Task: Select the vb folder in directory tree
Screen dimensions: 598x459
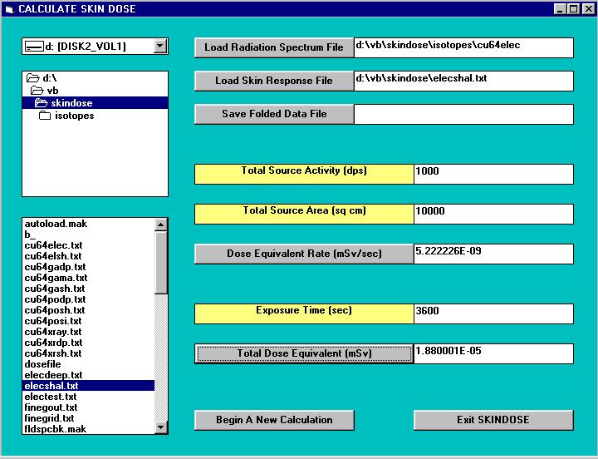Action: point(51,91)
